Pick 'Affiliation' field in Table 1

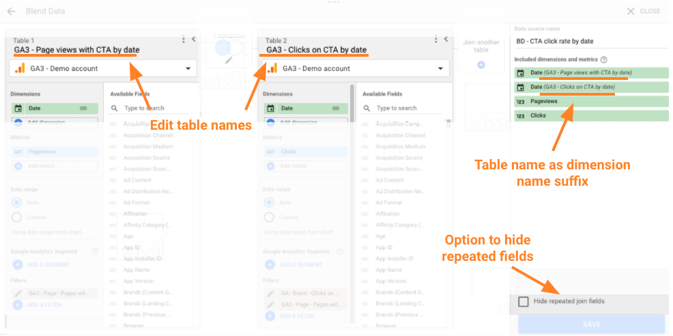pos(135,214)
